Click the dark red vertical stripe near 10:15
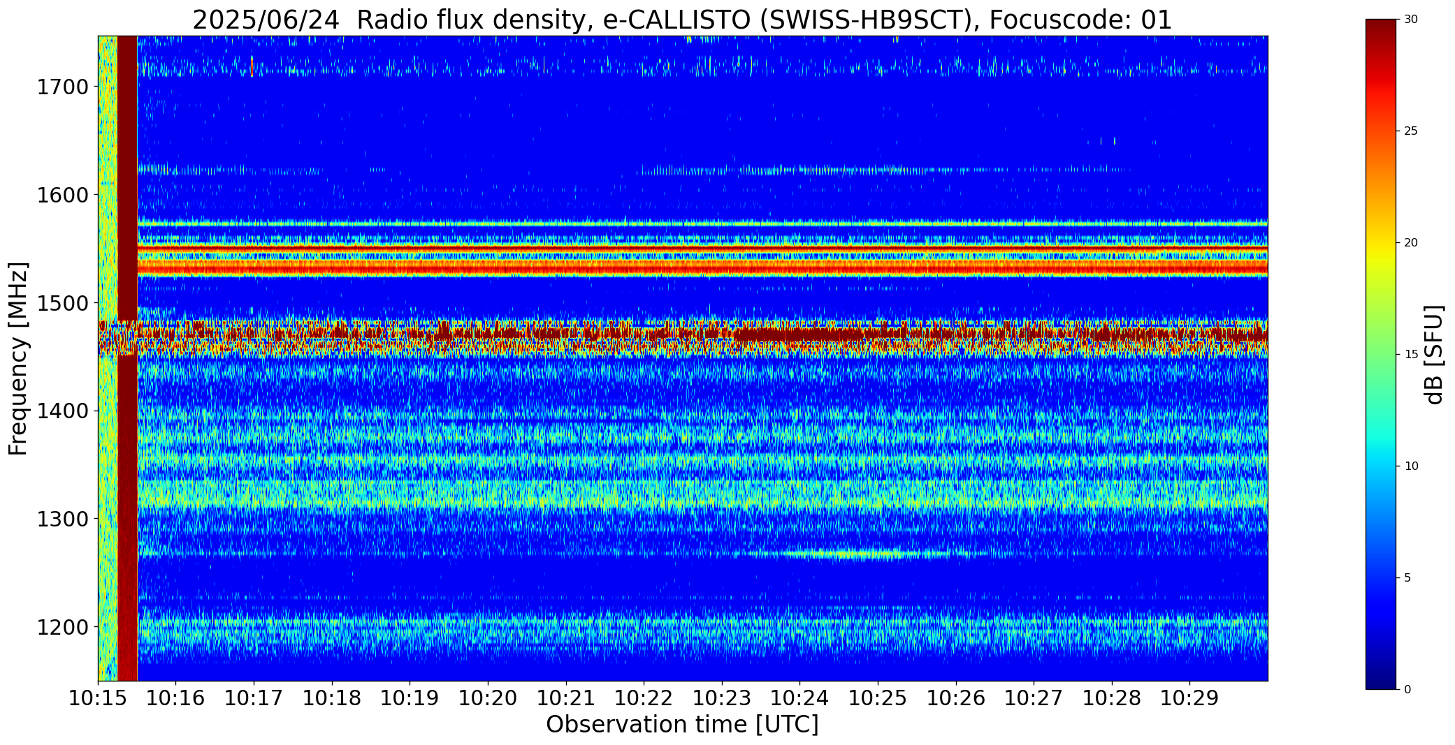This screenshot has height=745, width=1455. coord(127,358)
